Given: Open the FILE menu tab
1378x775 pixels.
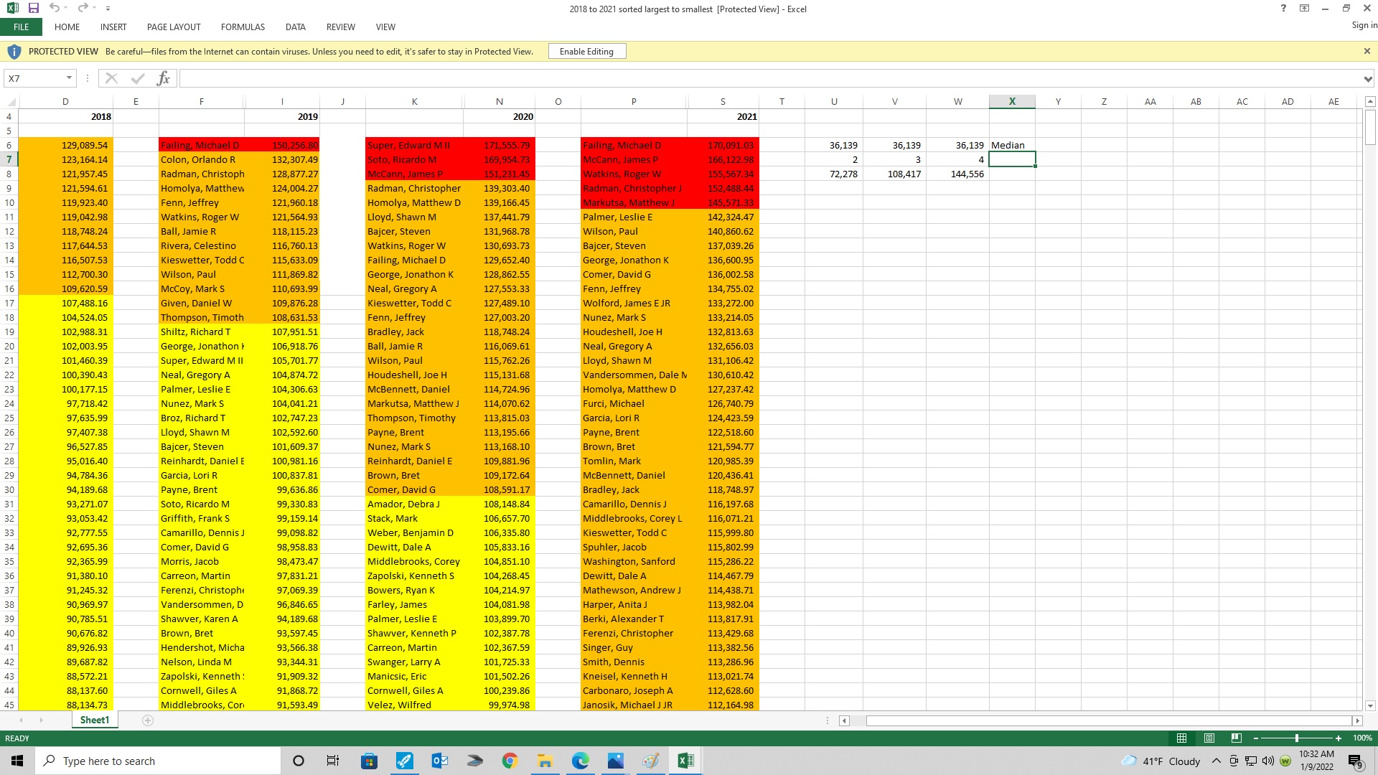Looking at the screenshot, I should (21, 27).
